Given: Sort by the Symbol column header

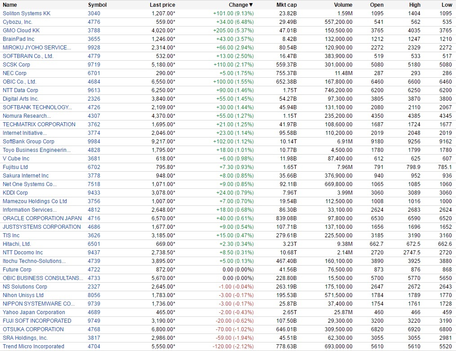Looking at the screenshot, I should pyautogui.click(x=97, y=5).
